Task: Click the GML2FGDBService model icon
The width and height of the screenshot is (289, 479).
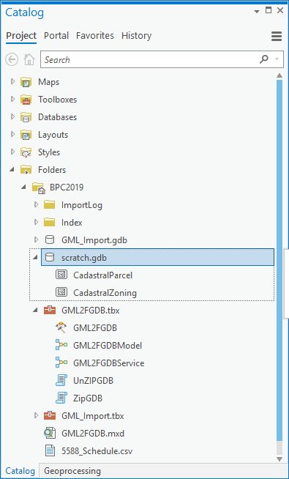Action: click(61, 363)
